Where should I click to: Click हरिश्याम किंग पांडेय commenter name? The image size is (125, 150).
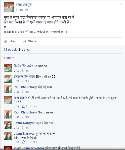pyautogui.click(x=24, y=77)
